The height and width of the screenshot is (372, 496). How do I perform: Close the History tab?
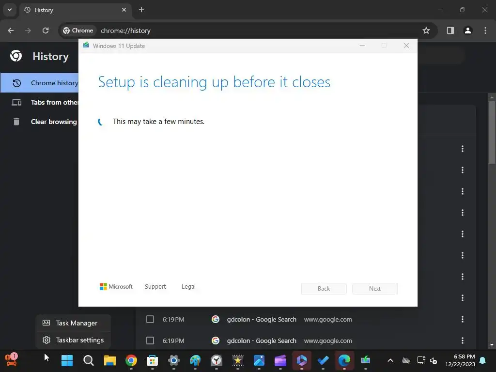tap(124, 10)
